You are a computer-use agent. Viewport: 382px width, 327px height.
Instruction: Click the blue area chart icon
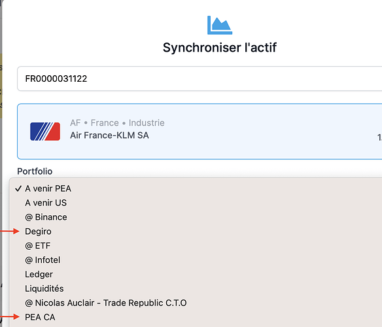(x=220, y=25)
